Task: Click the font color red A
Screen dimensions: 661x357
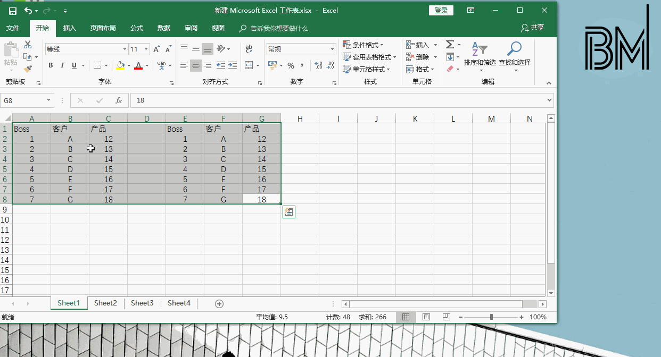Action: click(138, 65)
